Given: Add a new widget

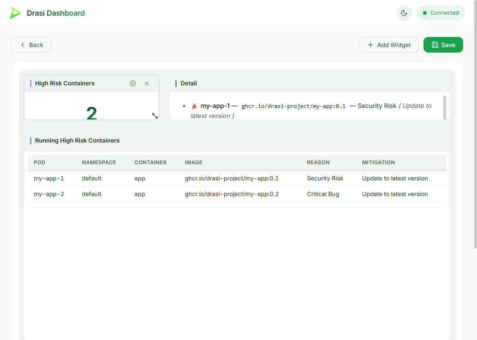Looking at the screenshot, I should point(389,45).
